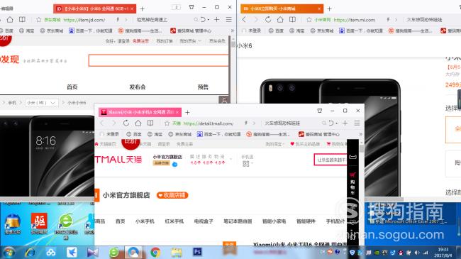Screen dimensions: 461x259
Task: Go back in the Tmall browser window
Action: (x=102, y=123)
